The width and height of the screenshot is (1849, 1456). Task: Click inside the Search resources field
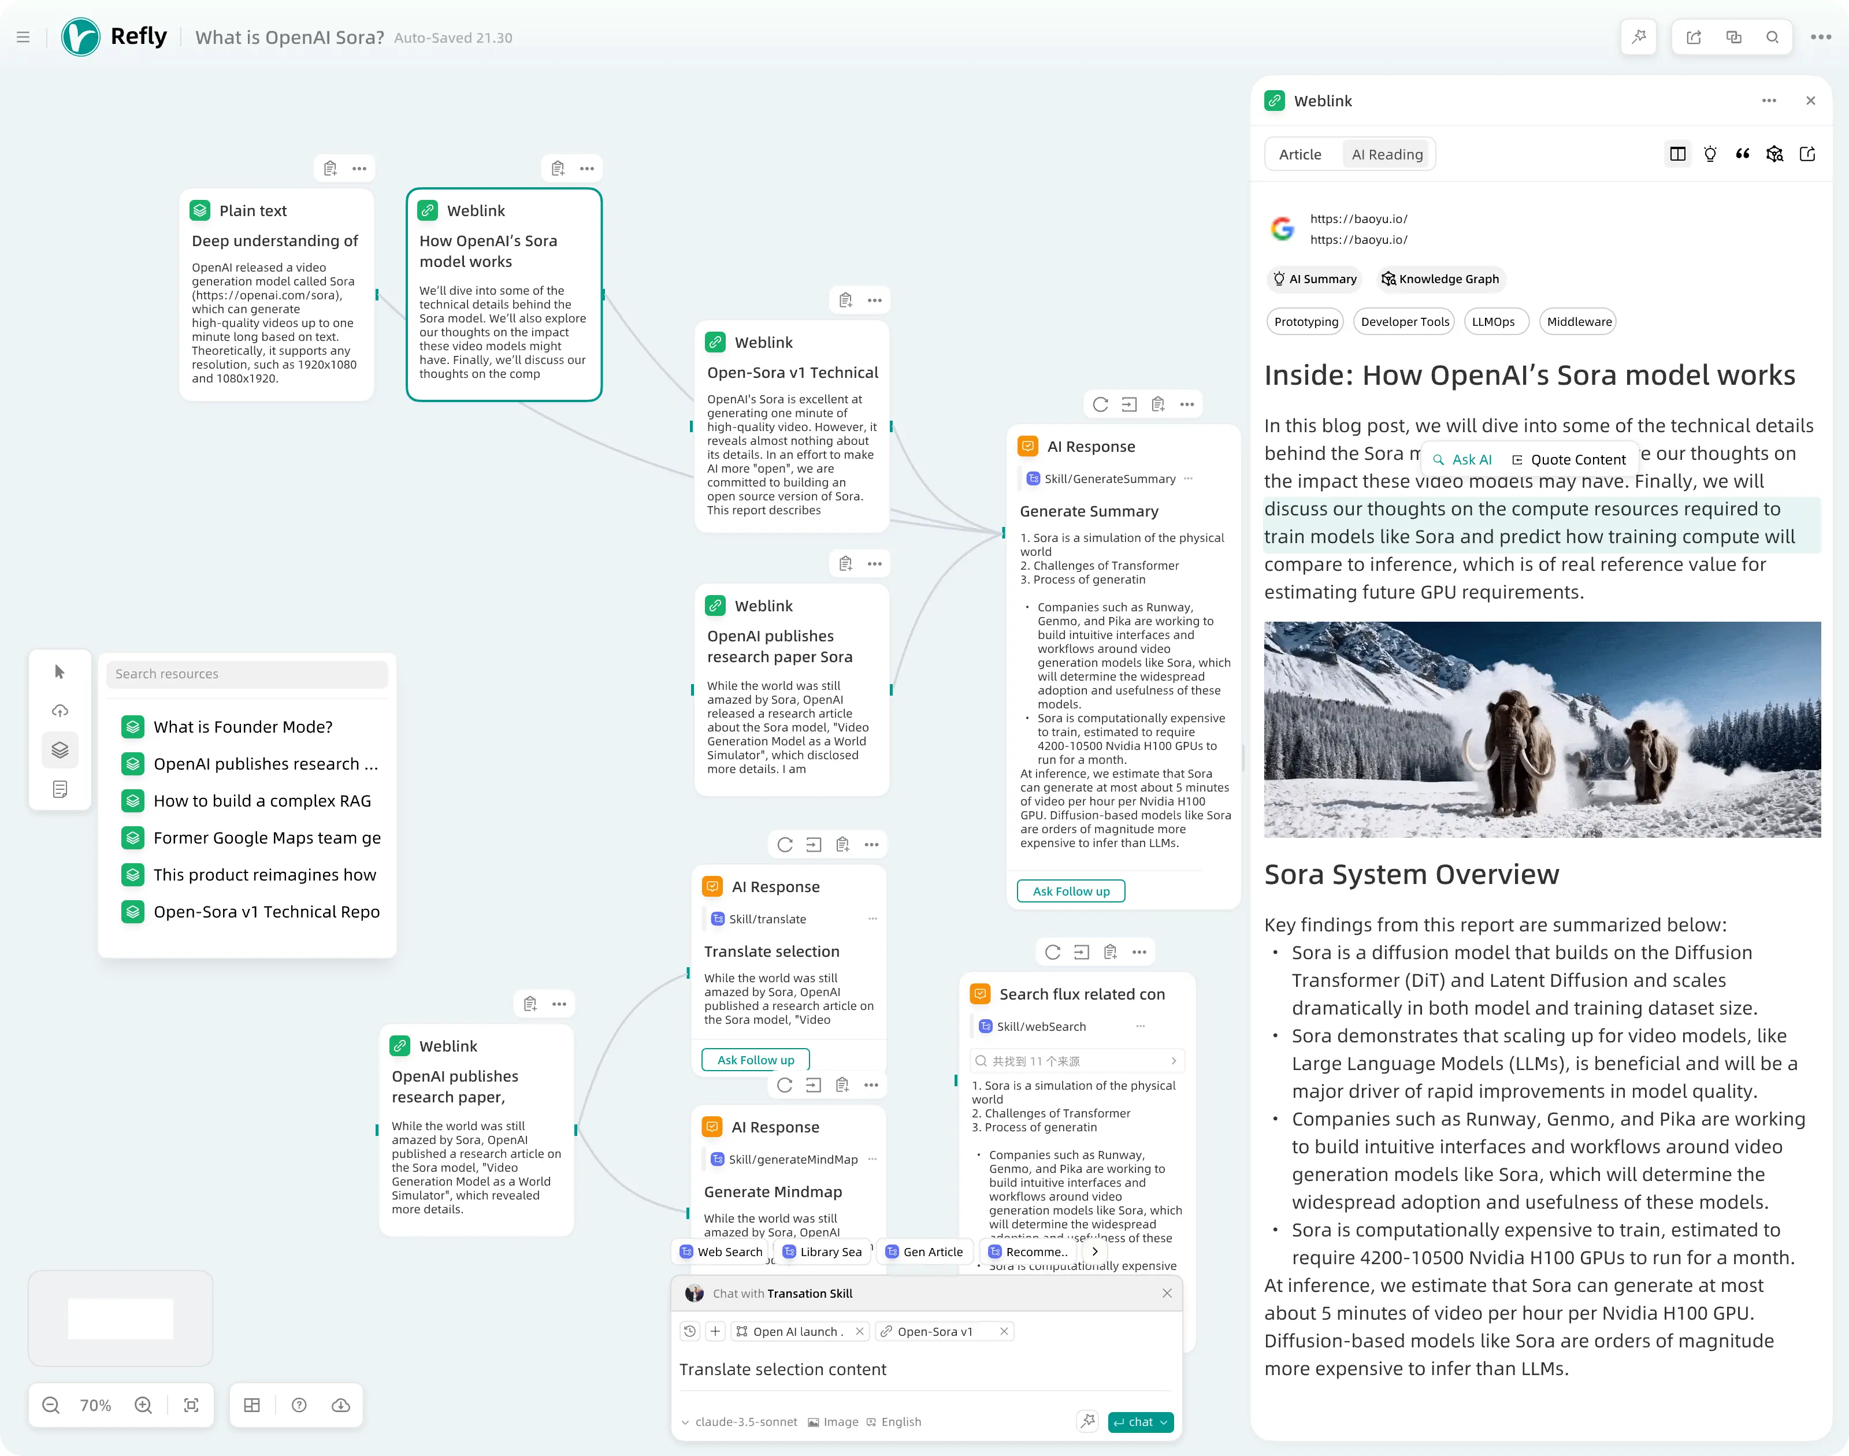coord(247,674)
